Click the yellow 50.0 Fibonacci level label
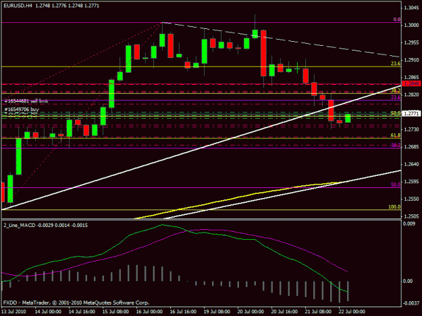The height and width of the screenshot is (316, 422). [x=396, y=113]
